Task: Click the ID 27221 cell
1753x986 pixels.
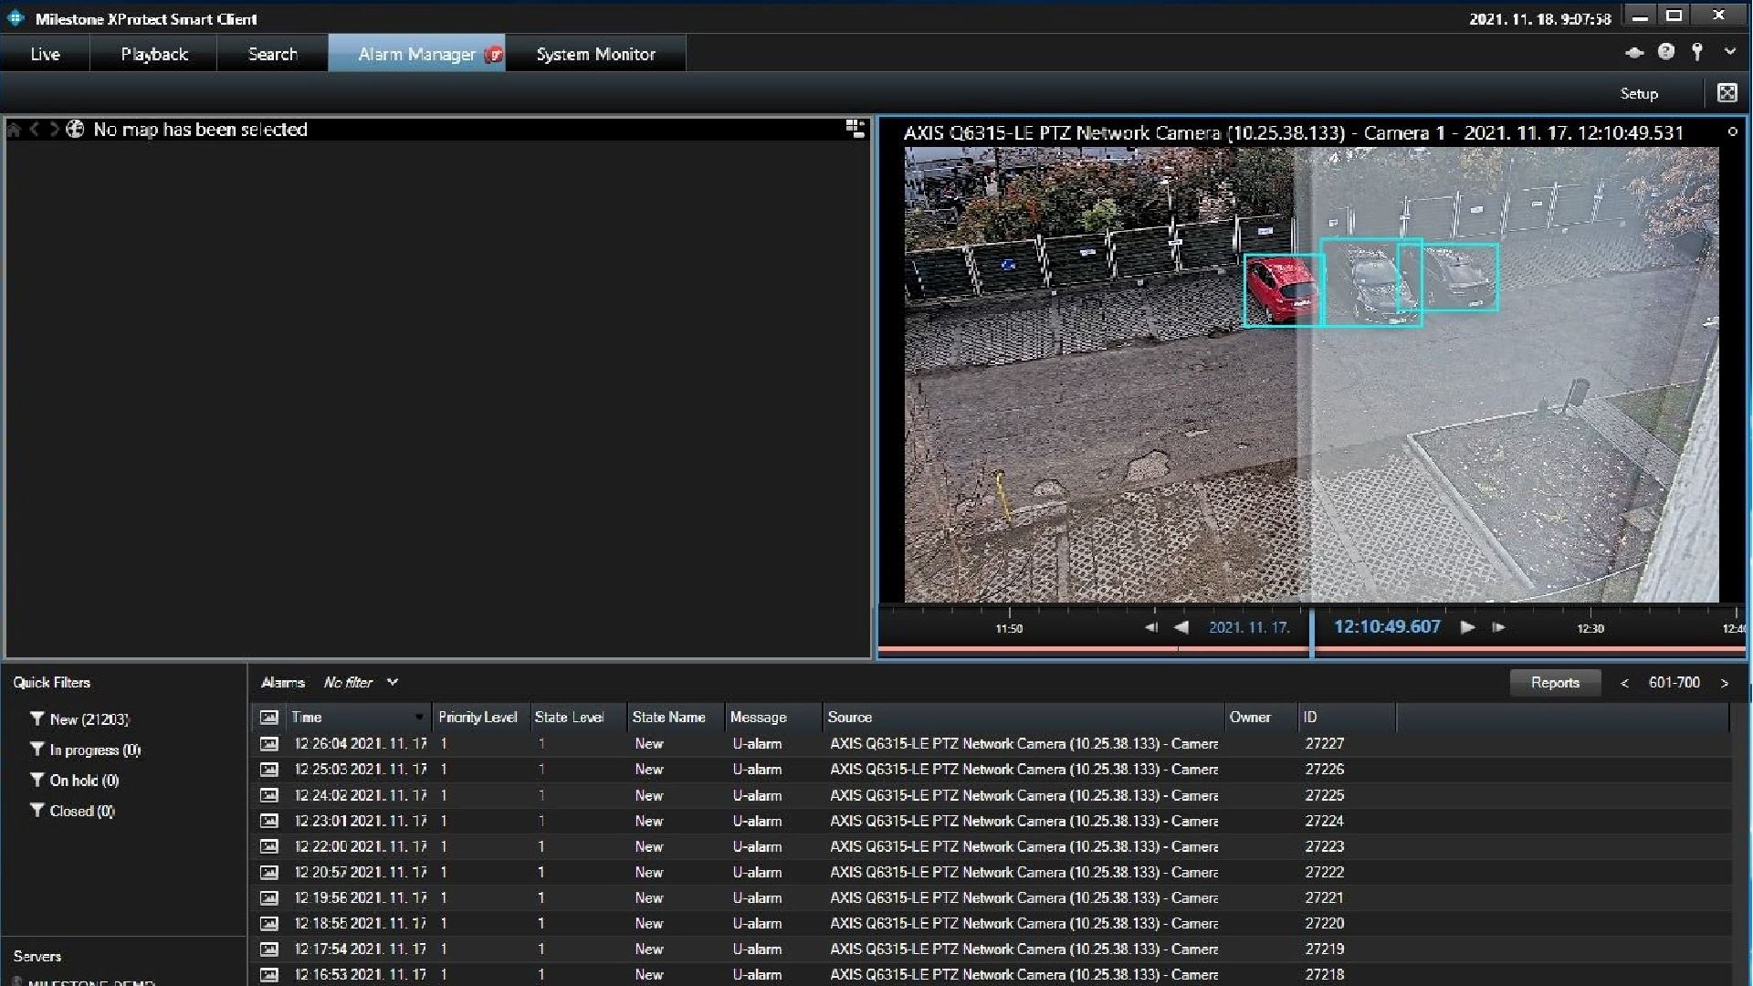Action: pyautogui.click(x=1324, y=897)
